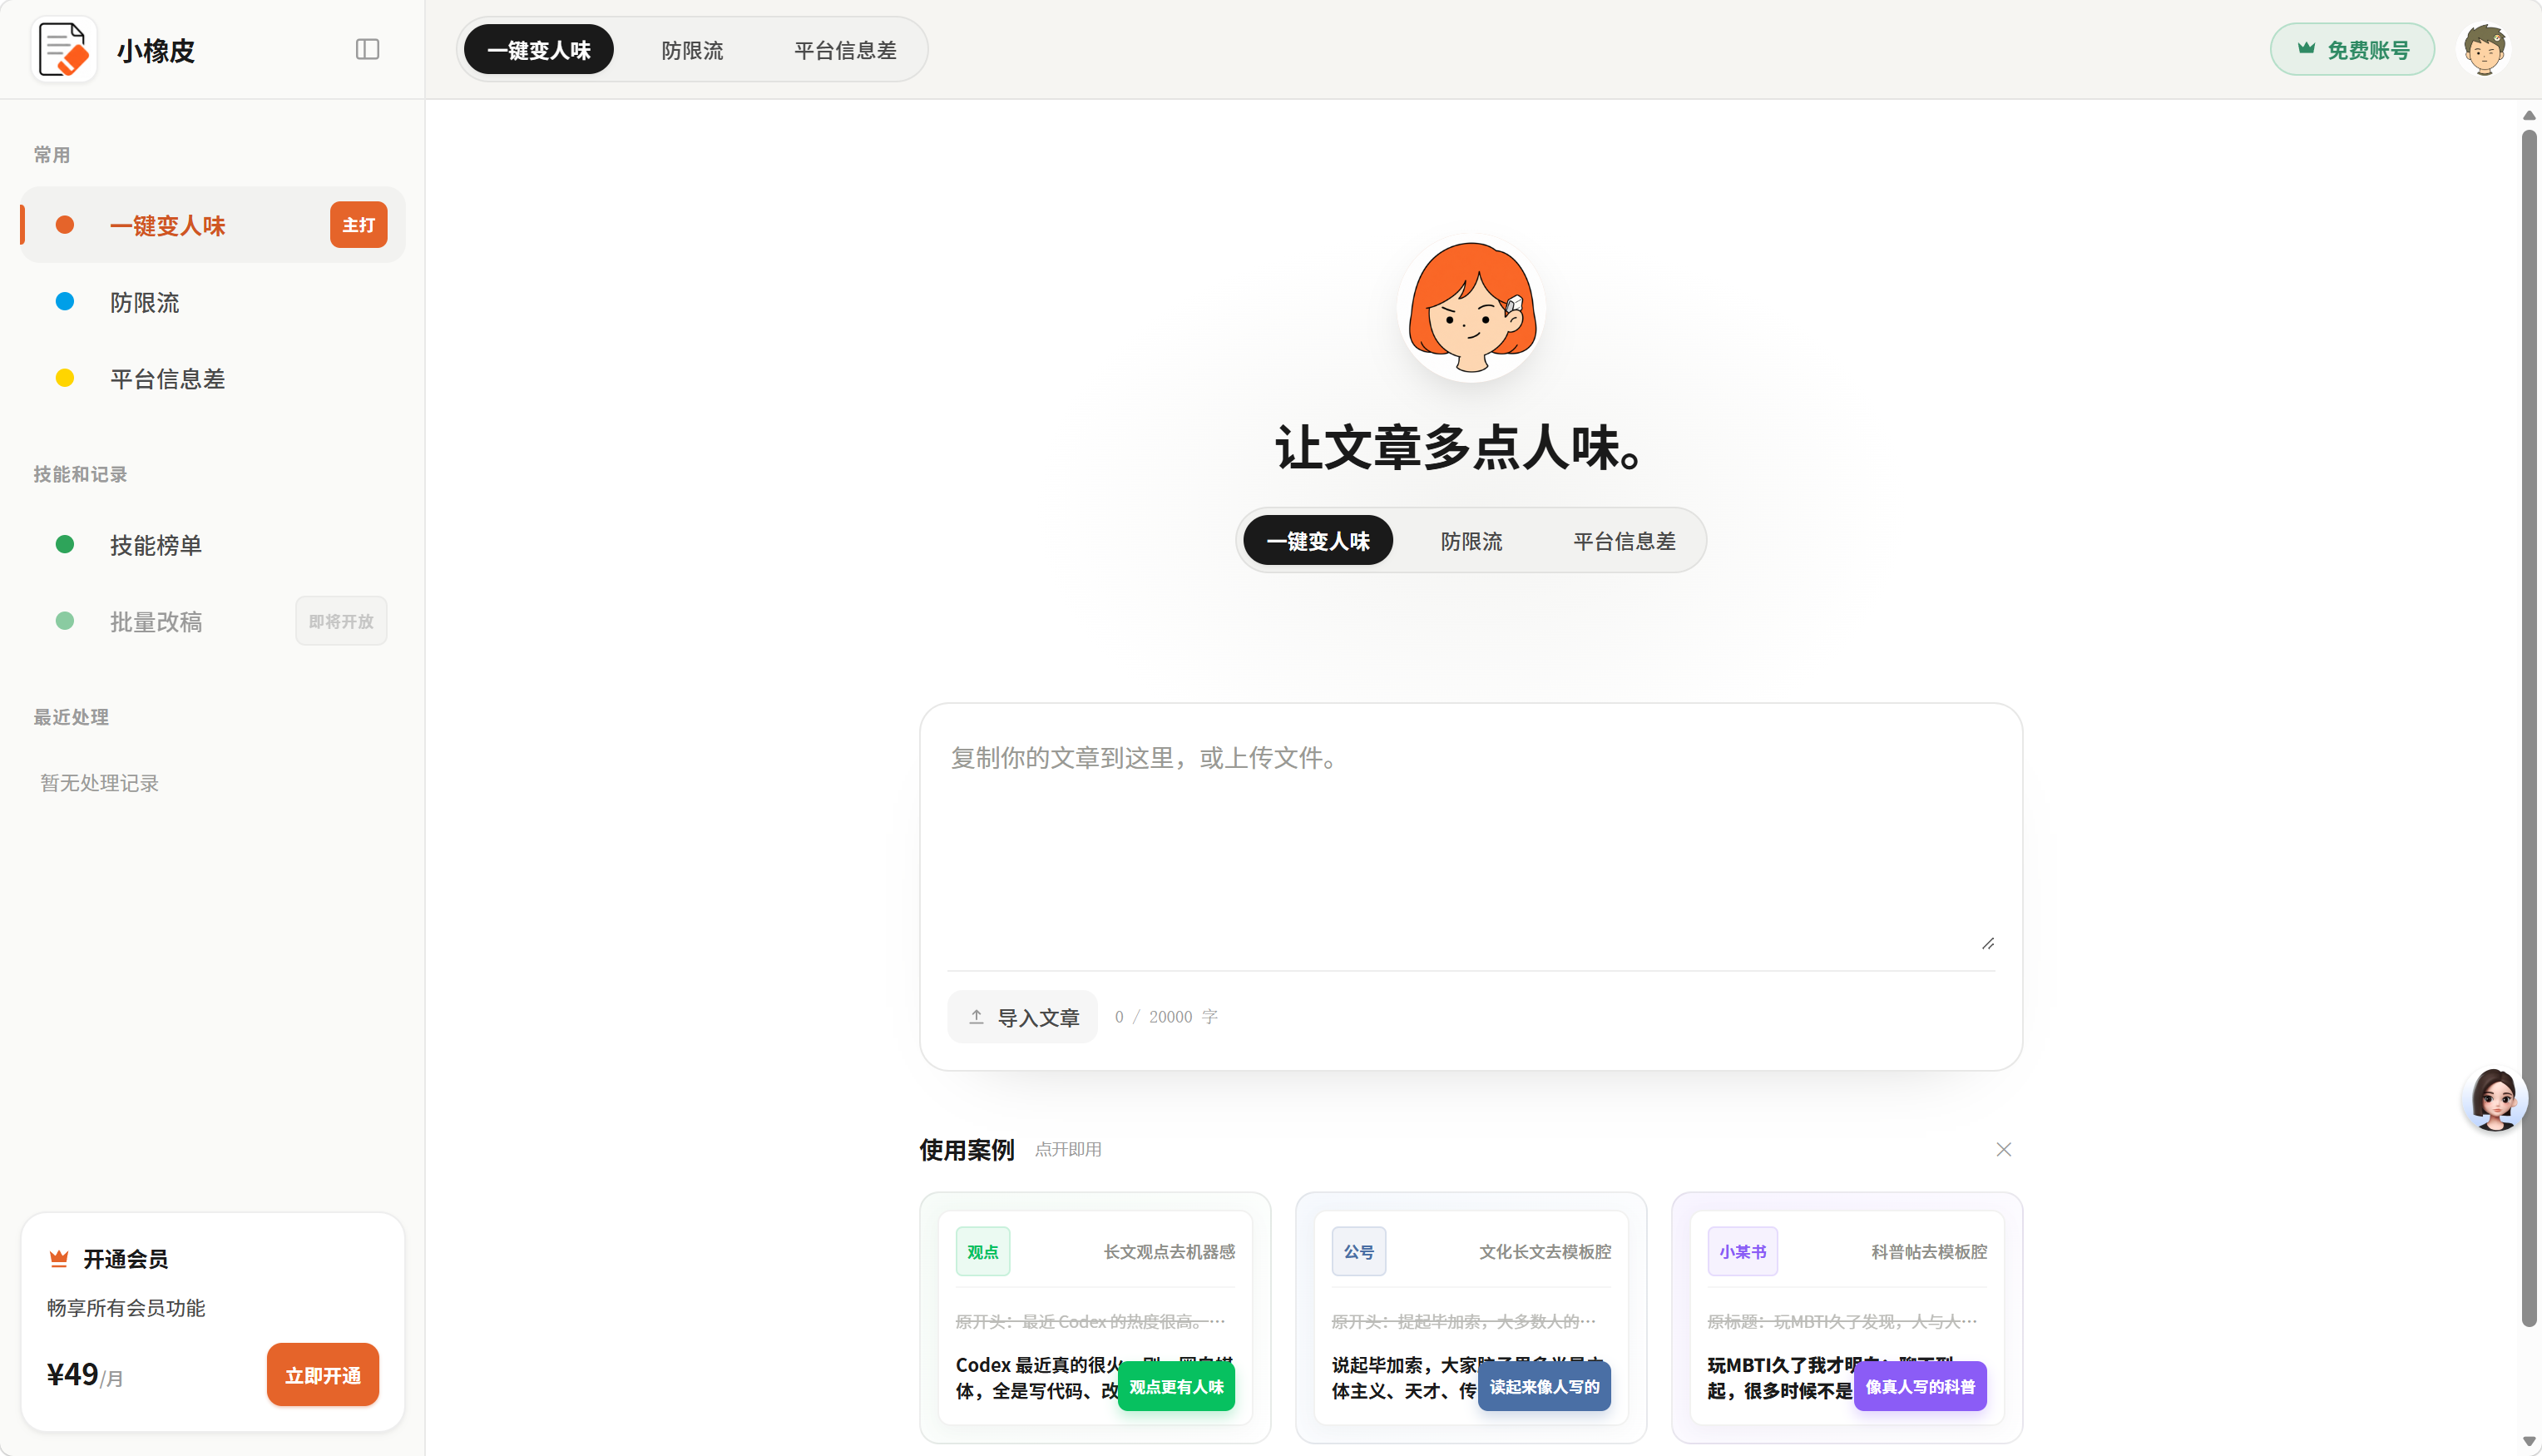The height and width of the screenshot is (1456, 2542).
Task: Click the 点开即用 hint text
Action: (1067, 1150)
